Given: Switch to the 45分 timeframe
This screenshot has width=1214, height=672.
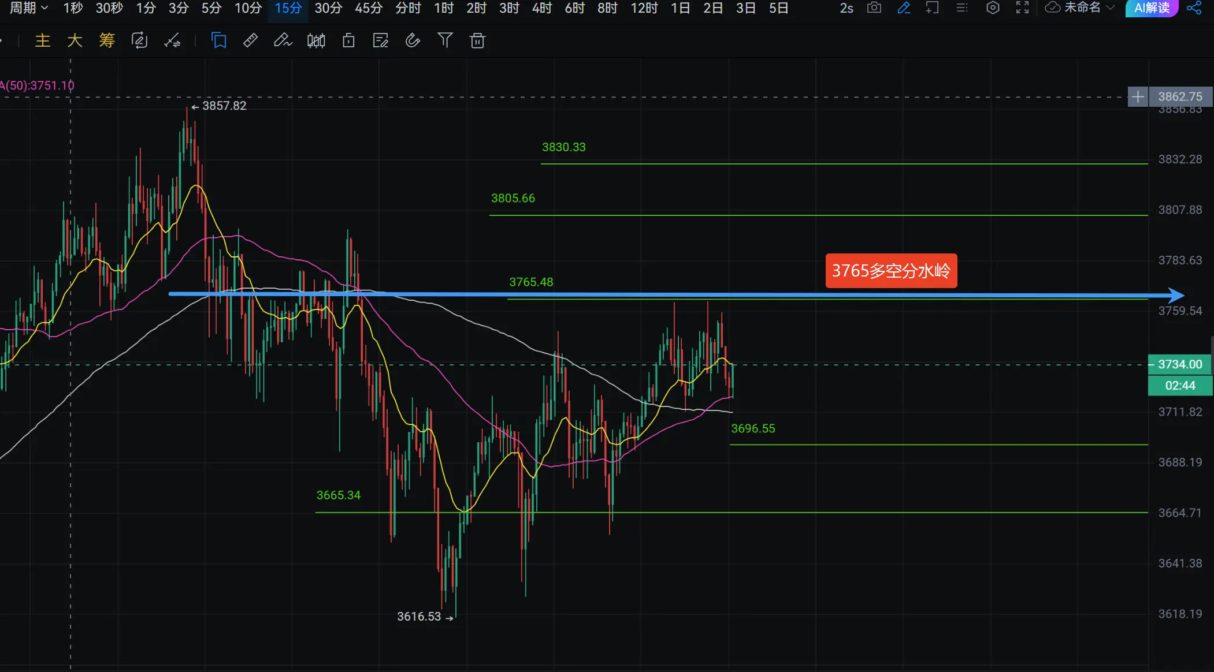Looking at the screenshot, I should [x=369, y=8].
